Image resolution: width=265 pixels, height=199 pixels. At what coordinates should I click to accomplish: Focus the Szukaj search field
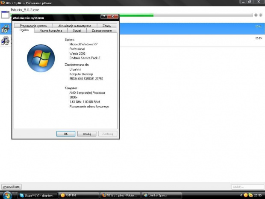click(x=247, y=187)
